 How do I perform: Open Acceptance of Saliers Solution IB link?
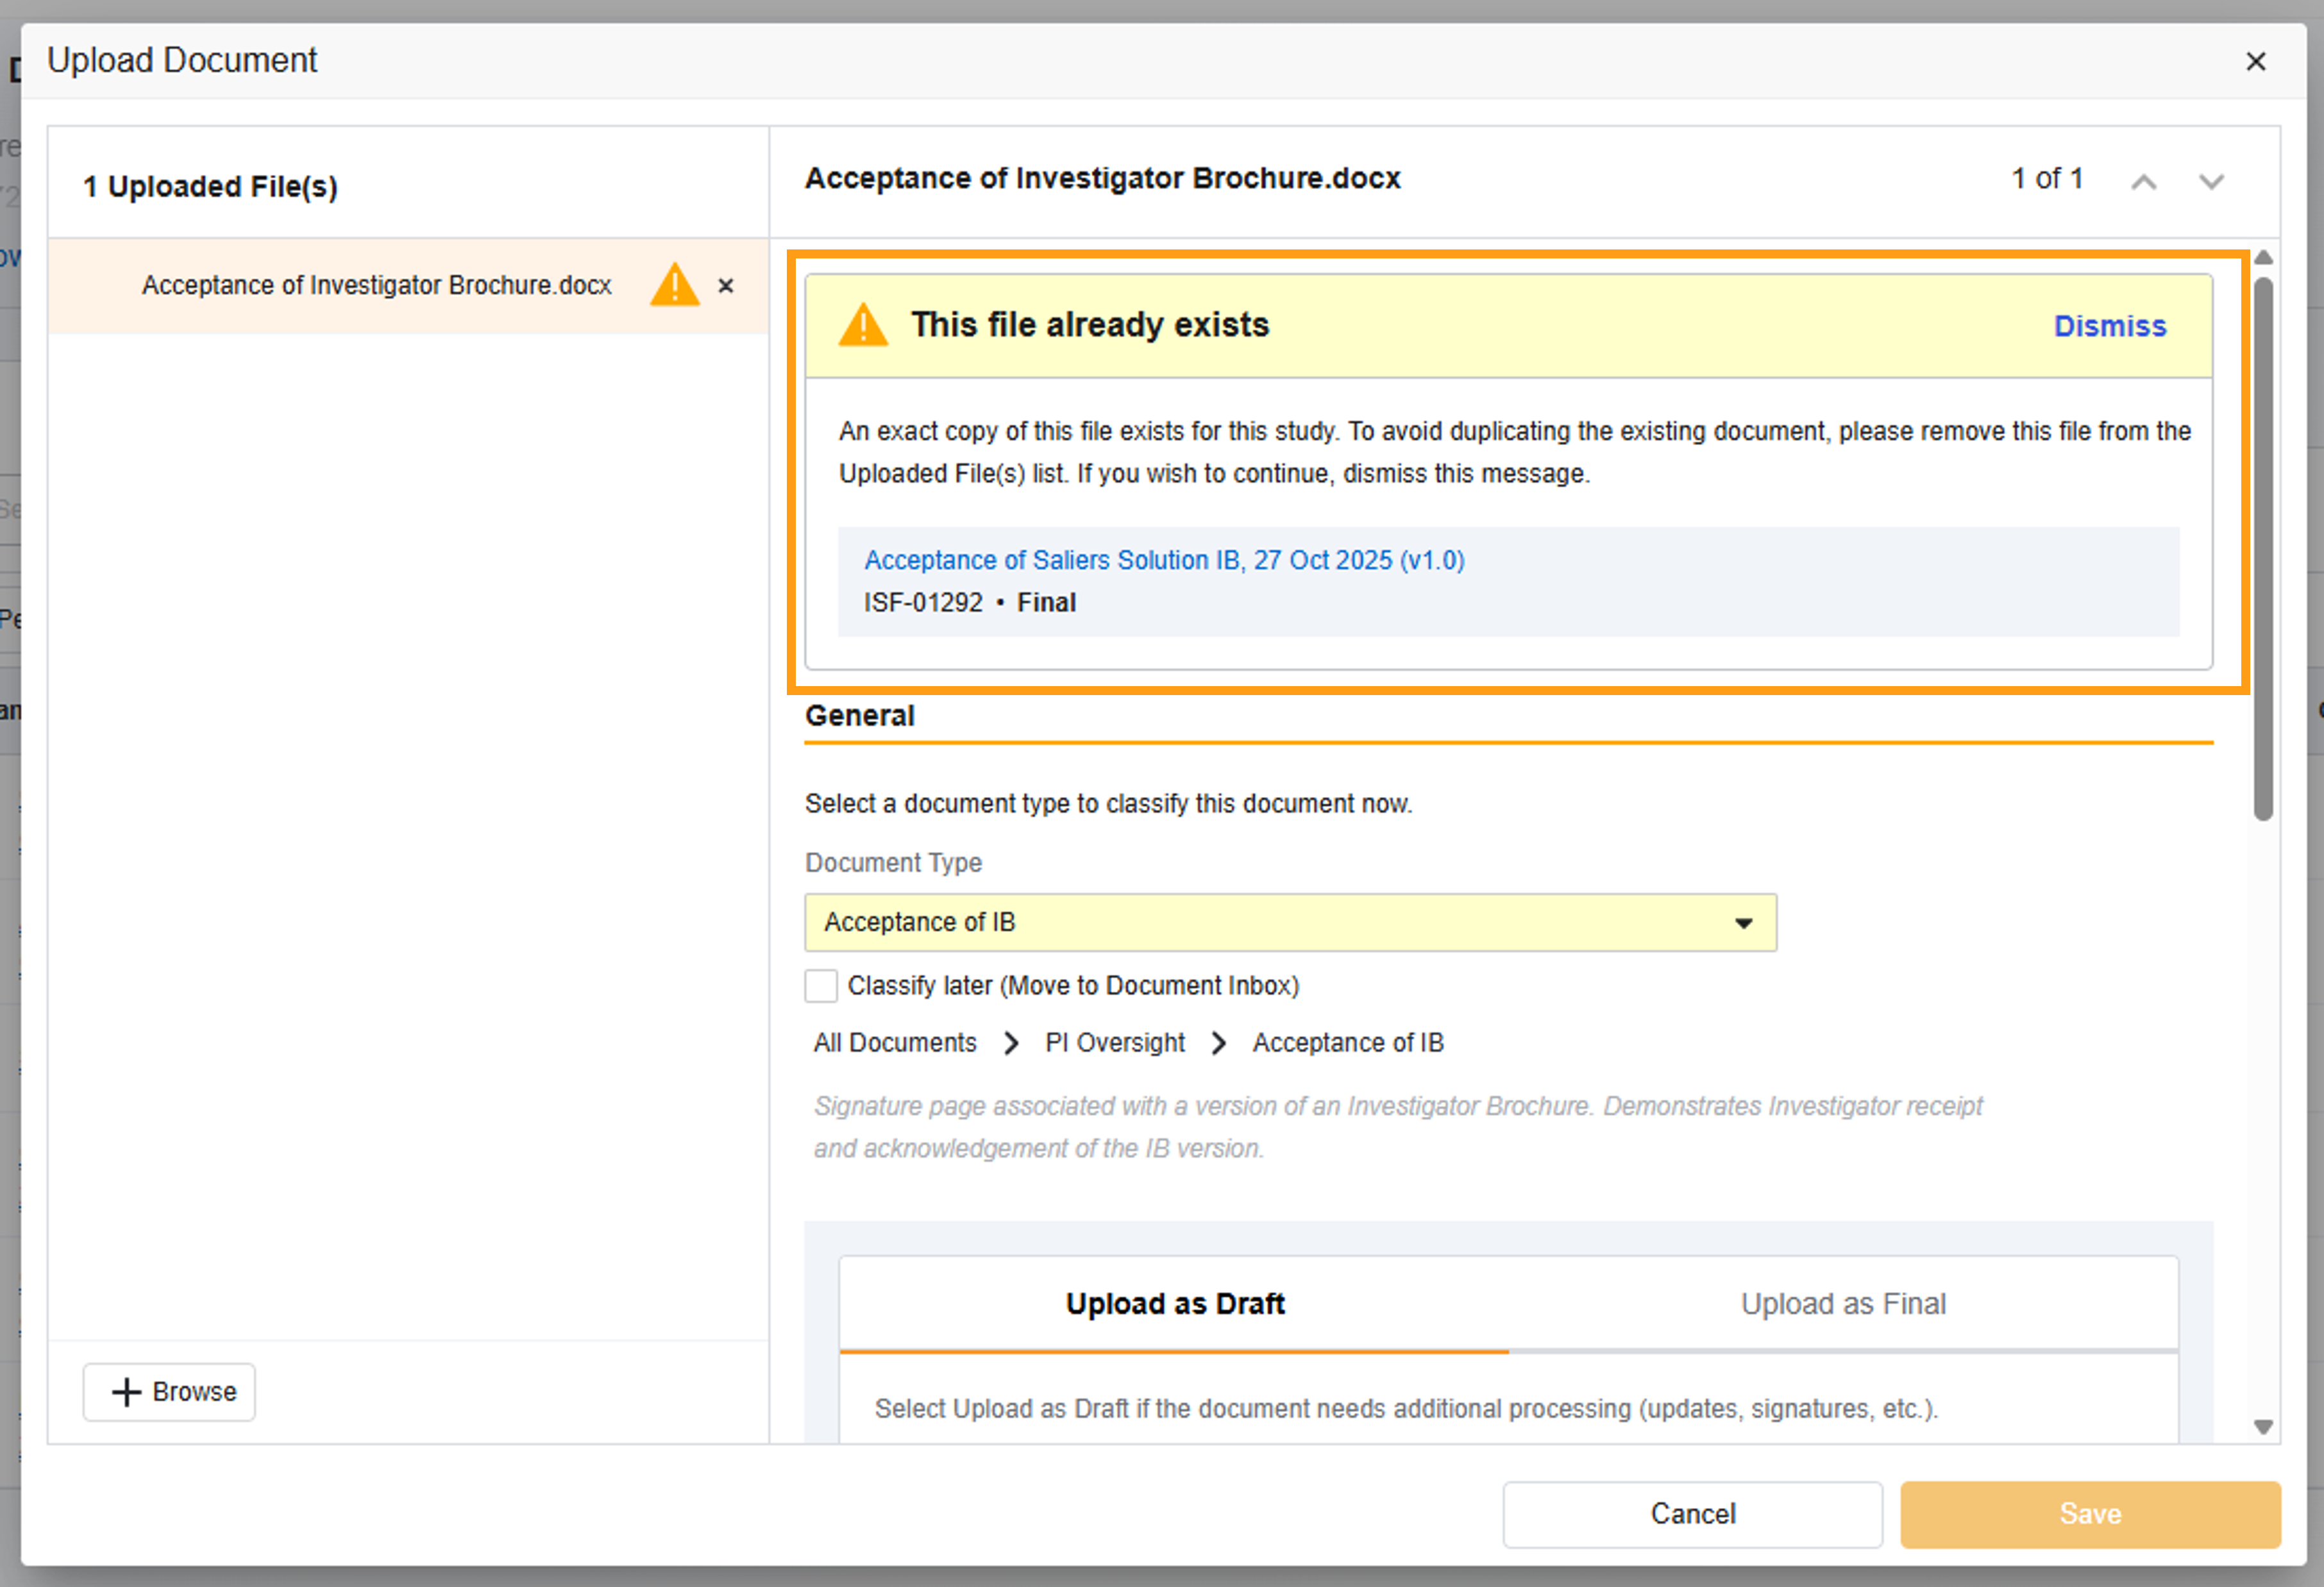pos(1163,560)
